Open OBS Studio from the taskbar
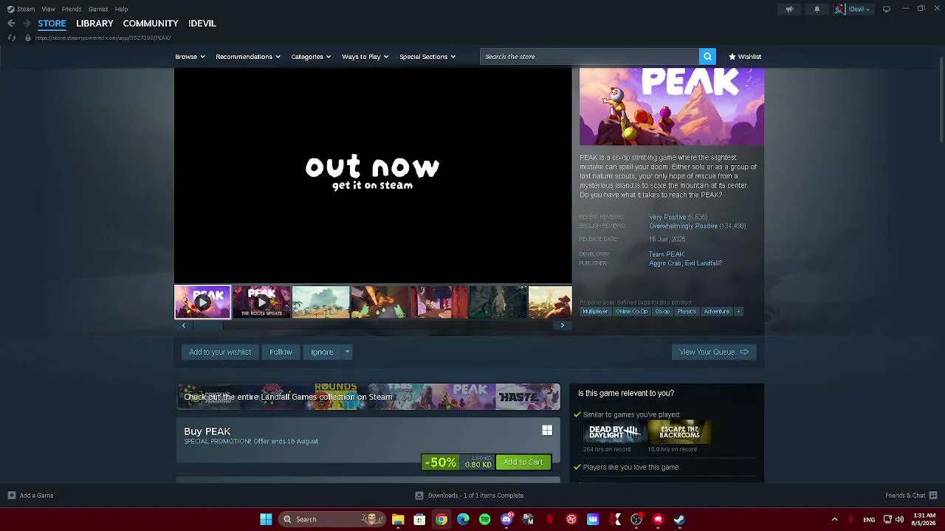The height and width of the screenshot is (531, 945). tap(636, 519)
